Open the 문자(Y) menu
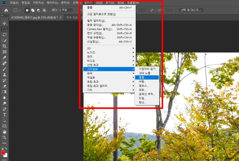The width and height of the screenshot is (239, 161). point(65,3)
